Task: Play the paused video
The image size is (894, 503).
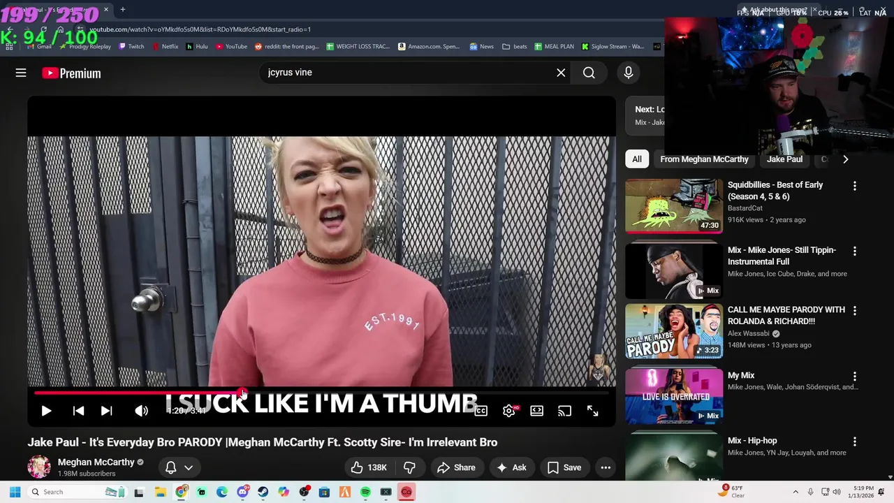Action: 46,411
